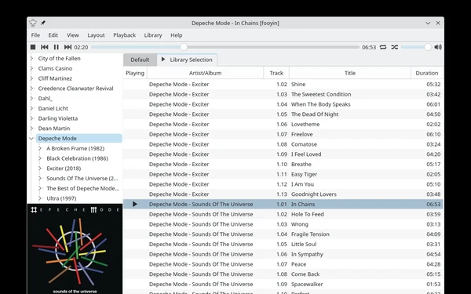Select Depeche Mode in the library tree
This screenshot has height=294, width=471.
pyautogui.click(x=79, y=138)
